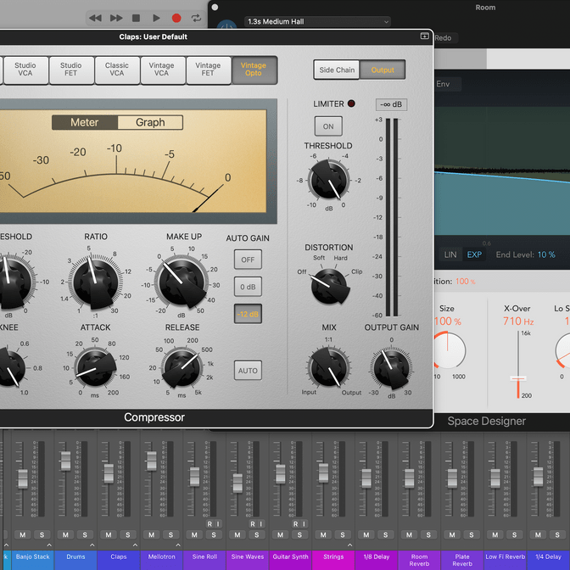This screenshot has width=570, height=570.
Task: Select the Studio VCA compressor model
Action: (x=25, y=70)
